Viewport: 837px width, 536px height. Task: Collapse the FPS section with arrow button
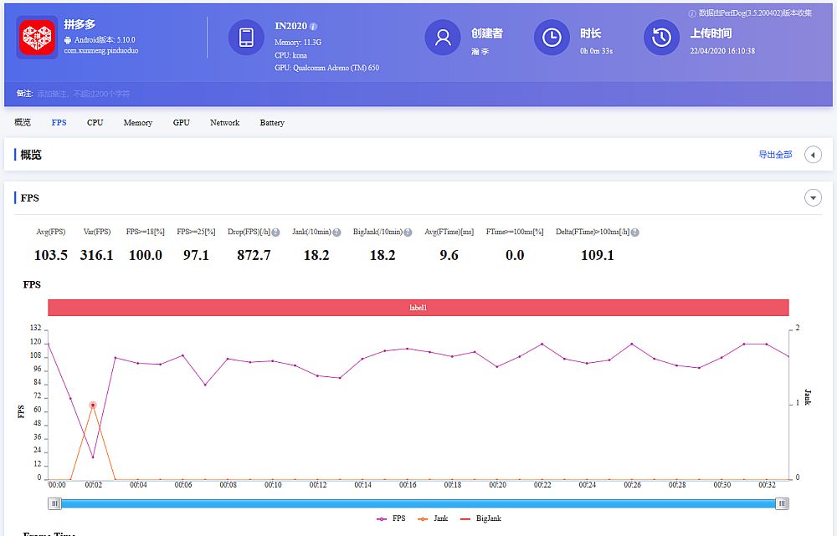812,198
